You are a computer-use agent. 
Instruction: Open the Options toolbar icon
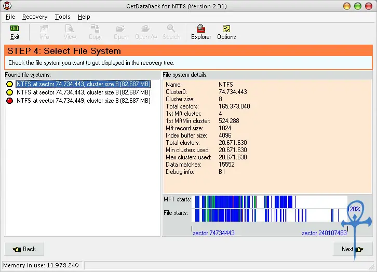click(226, 32)
